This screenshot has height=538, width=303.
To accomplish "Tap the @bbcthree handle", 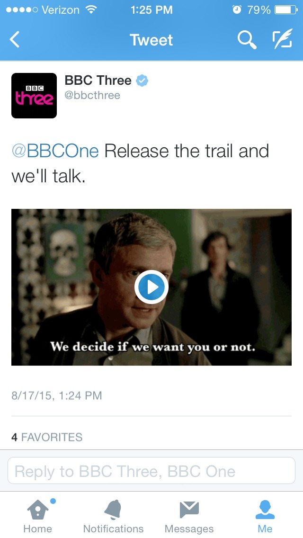I will (x=92, y=95).
